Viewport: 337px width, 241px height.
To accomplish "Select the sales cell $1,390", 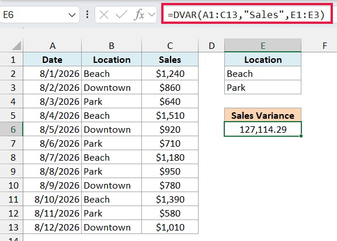I will point(170,199).
